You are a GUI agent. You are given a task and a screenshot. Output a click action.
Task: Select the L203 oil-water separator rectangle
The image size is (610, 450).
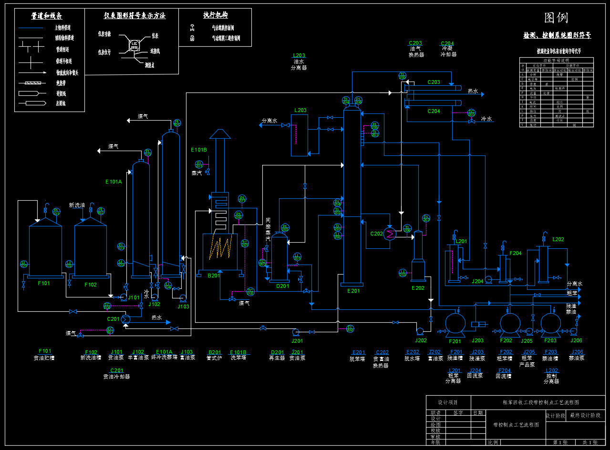tap(300, 135)
